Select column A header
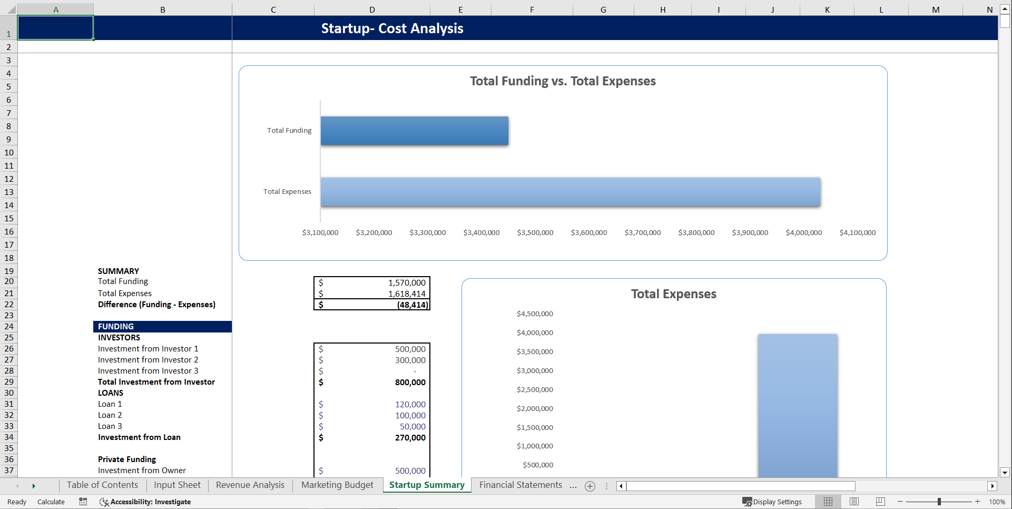The width and height of the screenshot is (1012, 509). pyautogui.click(x=56, y=9)
